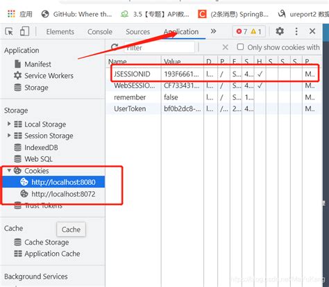Open DevTools settings gear
The height and width of the screenshot is (287, 329).
pyautogui.click(x=280, y=31)
